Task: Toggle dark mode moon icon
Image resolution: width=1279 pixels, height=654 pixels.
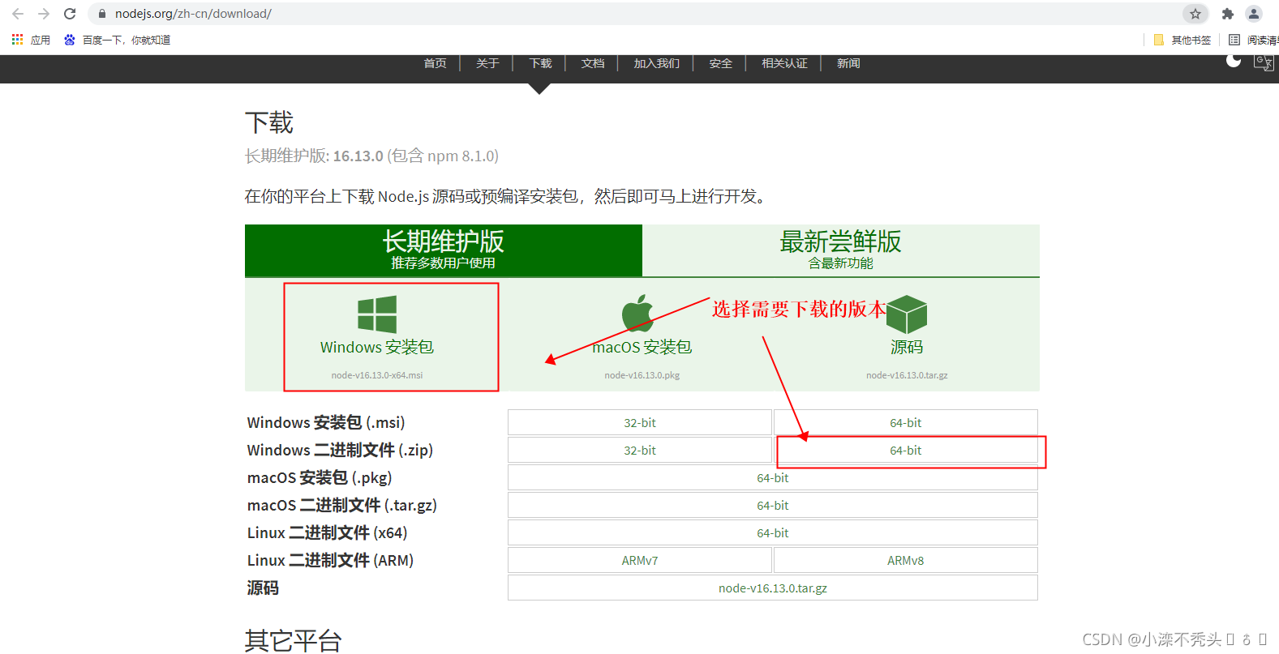Action: tap(1234, 61)
